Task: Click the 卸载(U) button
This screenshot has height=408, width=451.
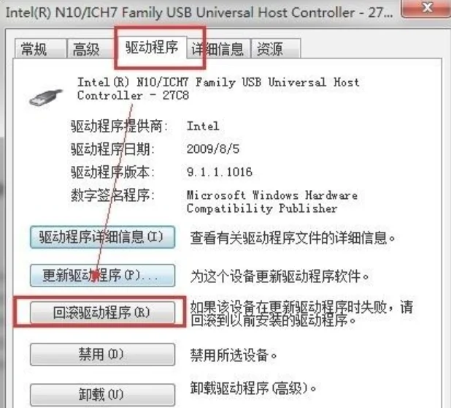Action: click(102, 395)
